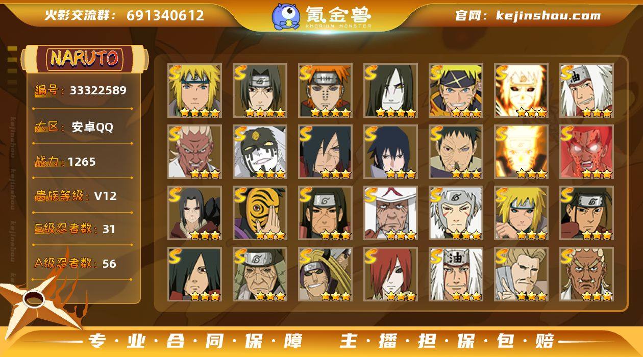The image size is (643, 357).
Task: Select black and white Zetsu-faced portrait
Action: click(260, 151)
